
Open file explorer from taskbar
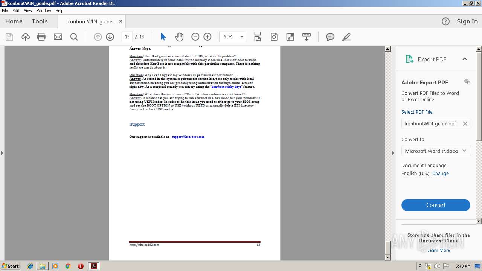pos(43,266)
